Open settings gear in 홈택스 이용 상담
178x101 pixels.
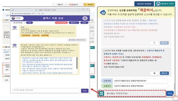point(85,18)
